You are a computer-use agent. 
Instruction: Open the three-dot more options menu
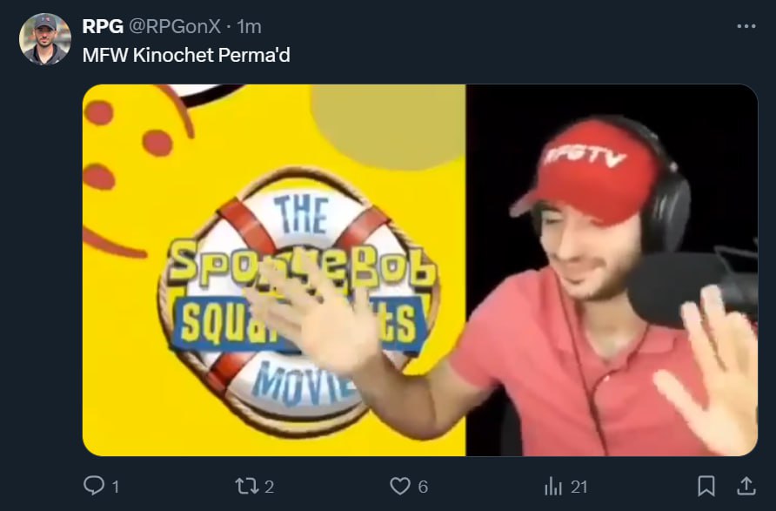point(746,26)
